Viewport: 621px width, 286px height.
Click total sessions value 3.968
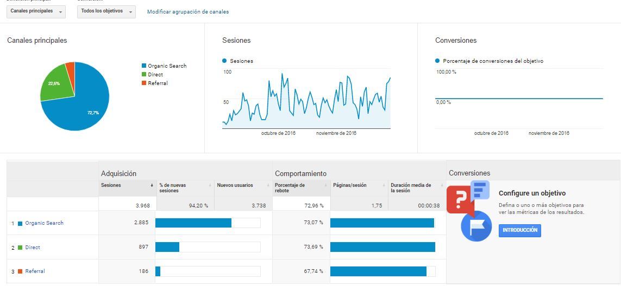coord(142,206)
